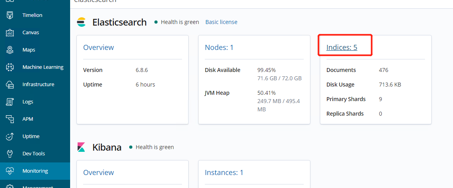Open the Uptime menu label
453x188 pixels.
coord(31,136)
